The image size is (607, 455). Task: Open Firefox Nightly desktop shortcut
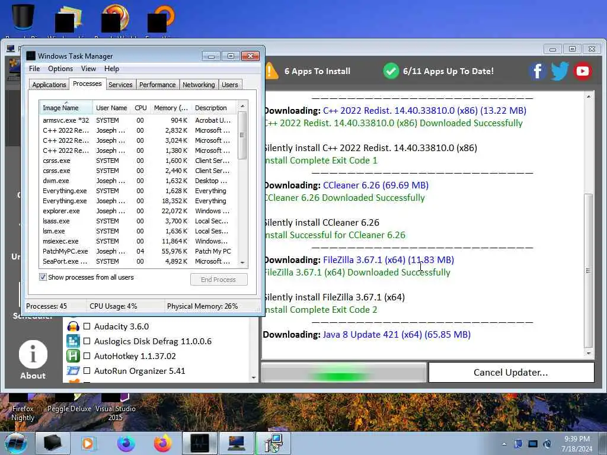tap(23, 408)
